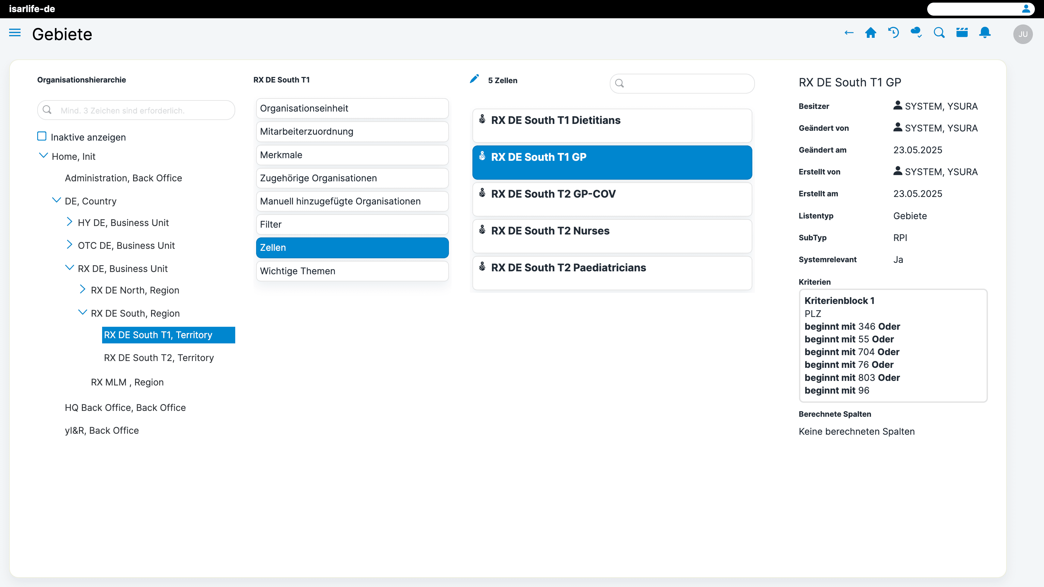Switch to the Filter section

point(352,224)
